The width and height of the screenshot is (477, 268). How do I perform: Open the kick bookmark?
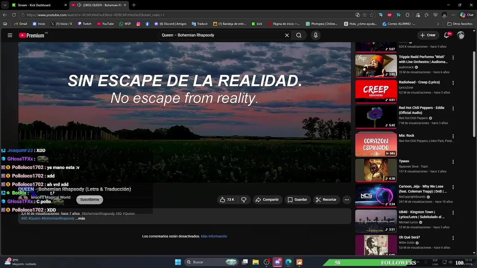257,24
